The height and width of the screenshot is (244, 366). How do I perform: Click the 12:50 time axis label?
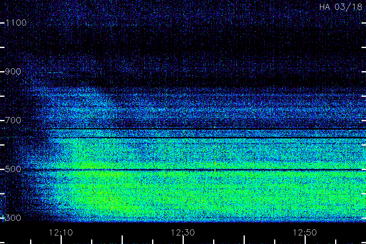click(x=305, y=233)
